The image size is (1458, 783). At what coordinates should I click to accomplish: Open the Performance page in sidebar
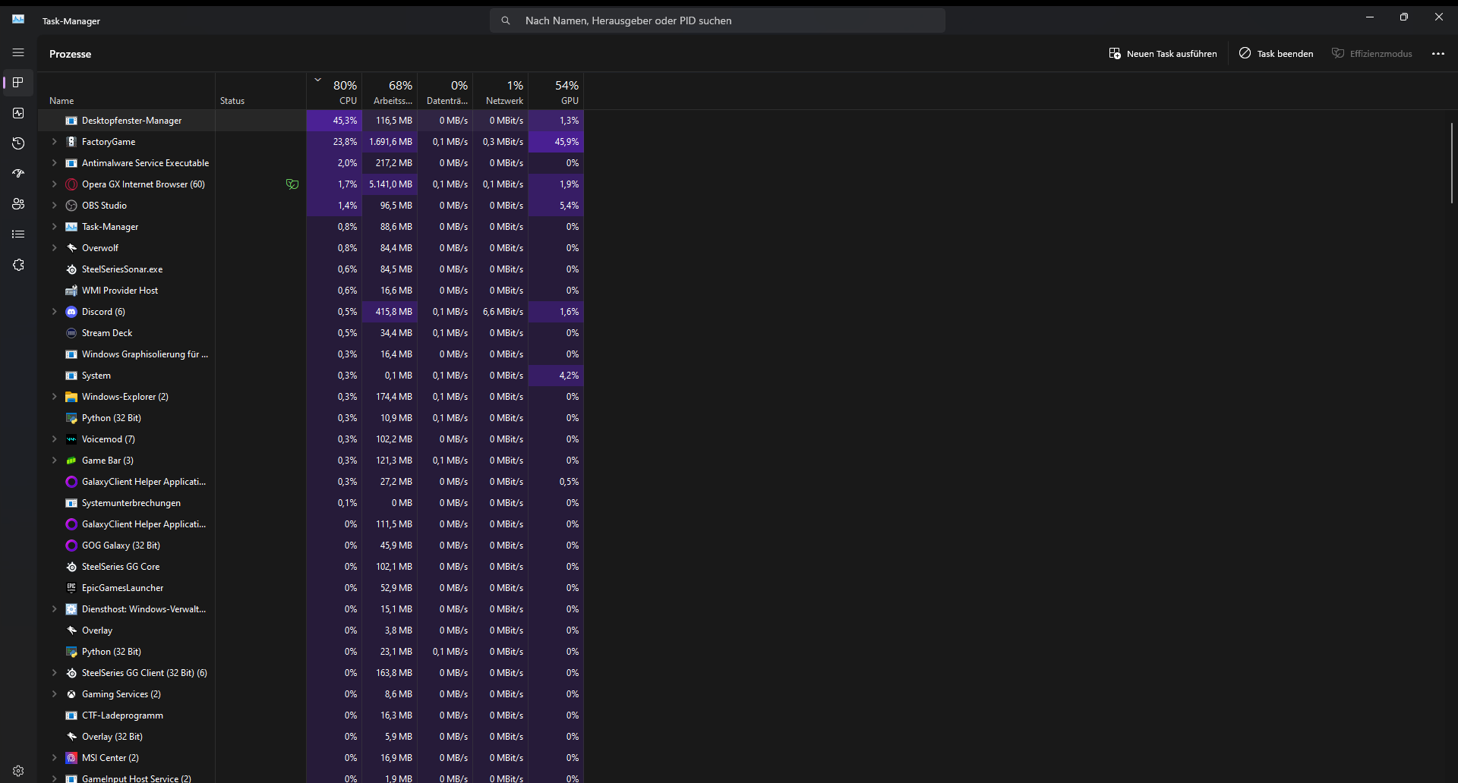coord(18,113)
